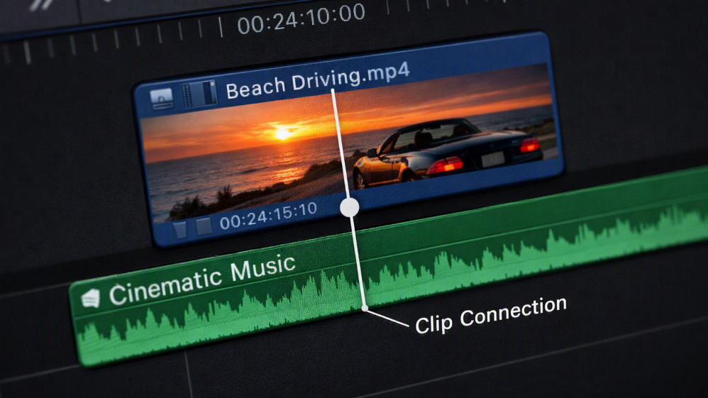Click the square icon left of 00:24:15:10

(204, 226)
